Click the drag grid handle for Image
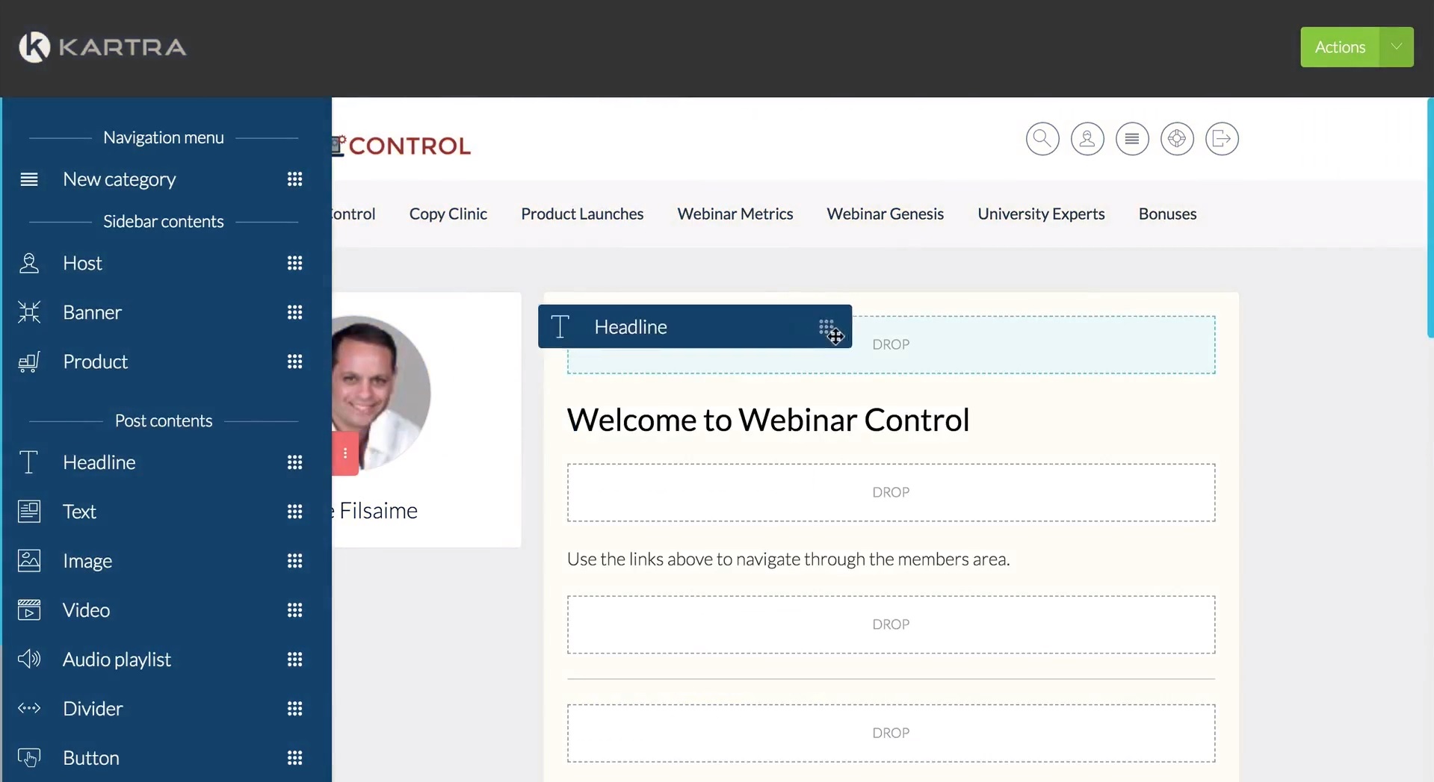This screenshot has height=782, width=1434. coord(295,561)
